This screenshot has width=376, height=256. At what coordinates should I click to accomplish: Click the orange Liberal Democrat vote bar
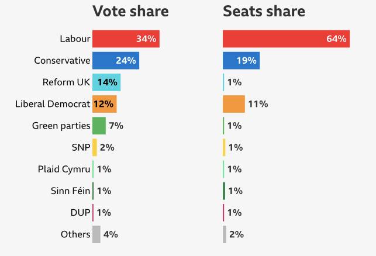point(105,104)
